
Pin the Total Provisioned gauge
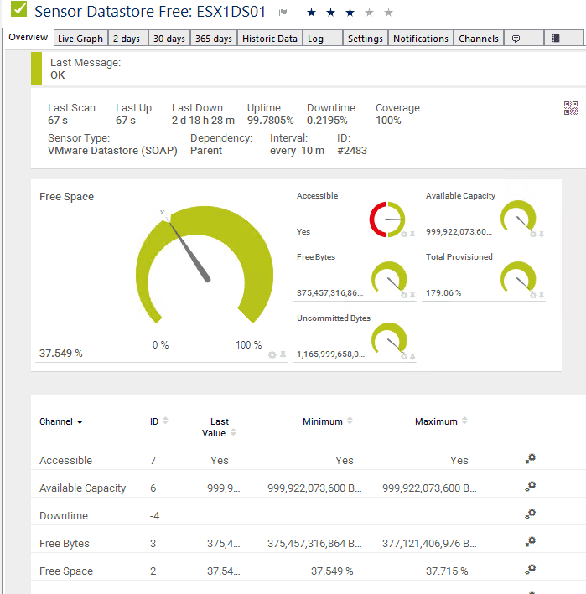pyautogui.click(x=542, y=295)
